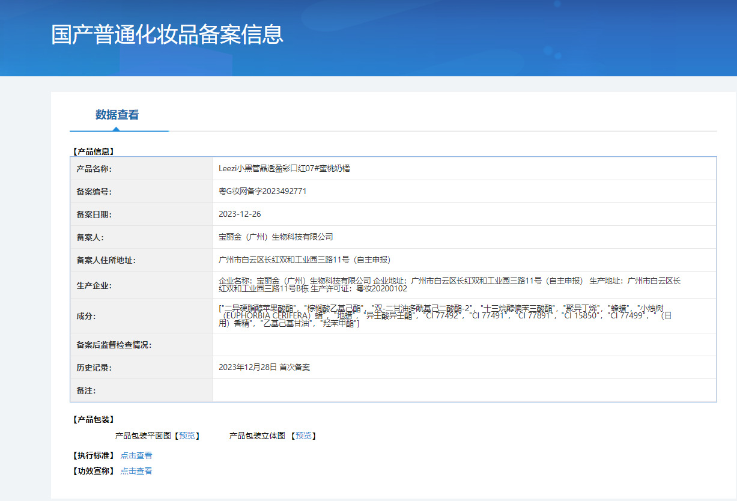Viewport: 737px width, 501px height.
Task: Click the 产品名称 row label
Action: tap(94, 169)
